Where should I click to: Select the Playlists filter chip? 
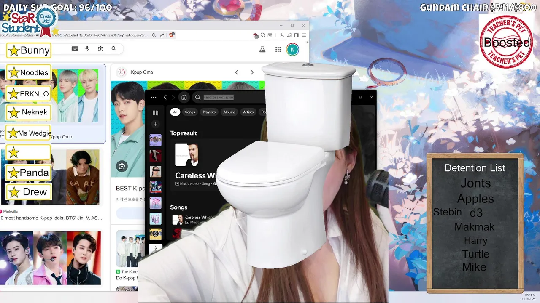click(x=209, y=112)
